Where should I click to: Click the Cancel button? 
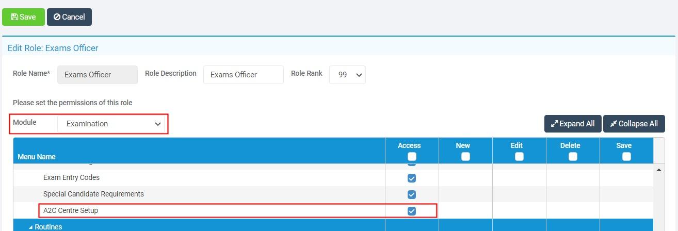pyautogui.click(x=69, y=17)
